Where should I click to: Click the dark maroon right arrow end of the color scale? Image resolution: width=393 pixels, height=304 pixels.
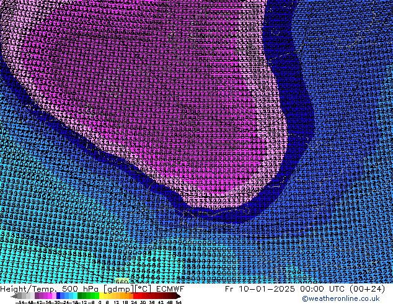tap(179, 295)
